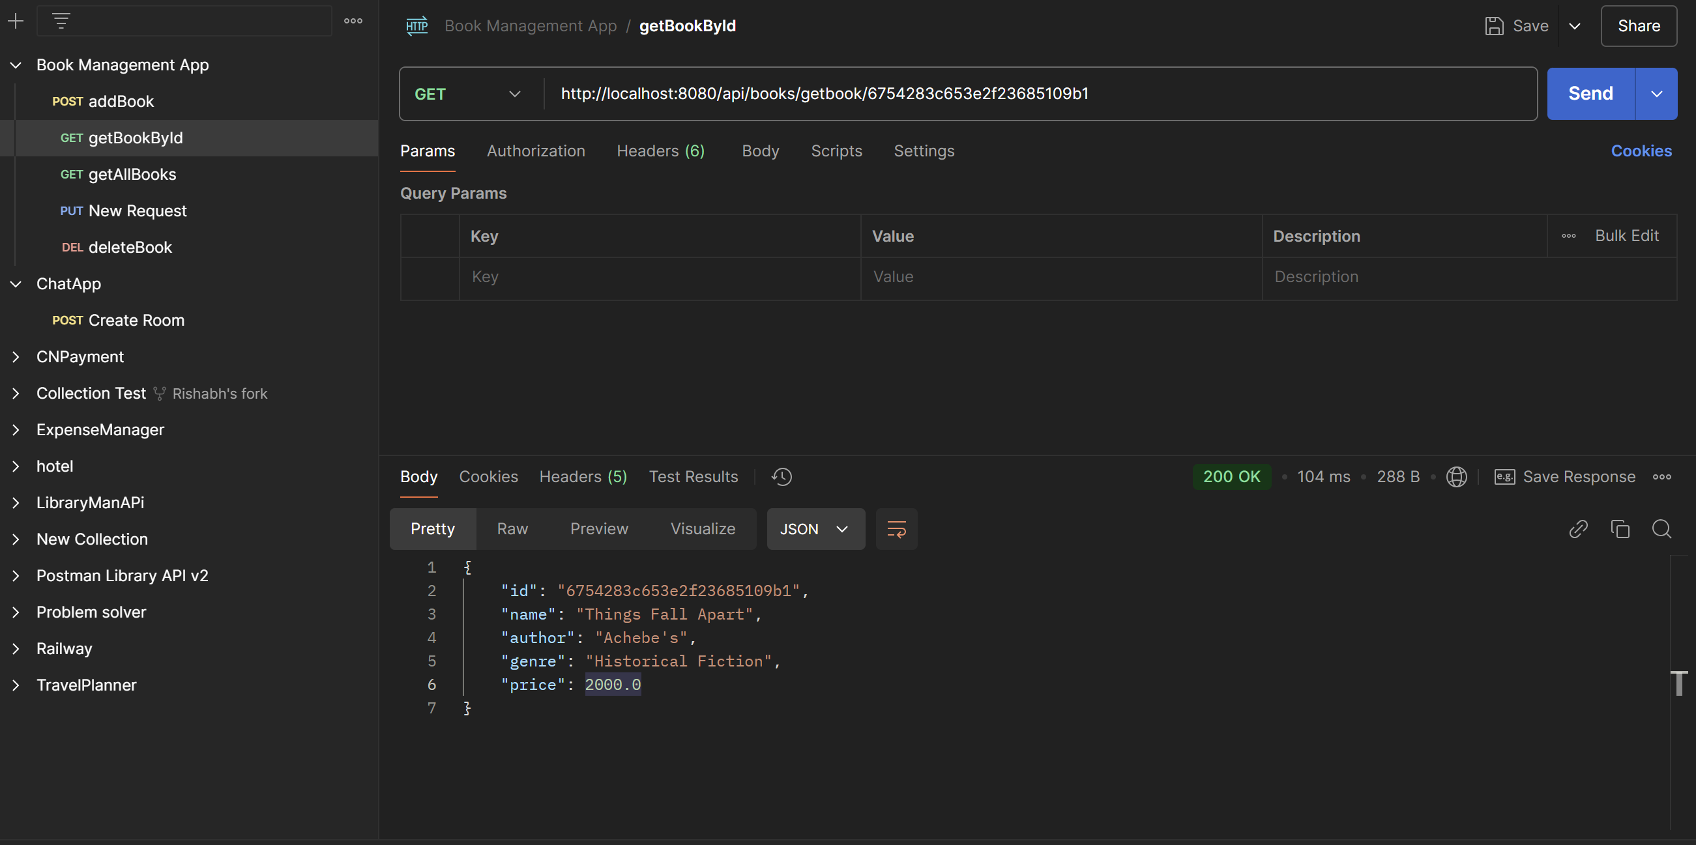Open the Send button dropdown arrow
Screen dimensions: 1696x845
(1656, 93)
